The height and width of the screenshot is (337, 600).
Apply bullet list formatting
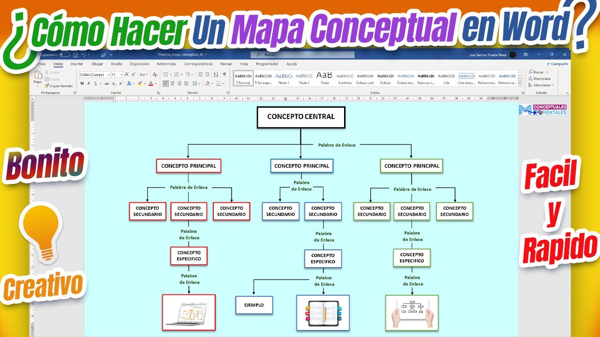coord(165,74)
